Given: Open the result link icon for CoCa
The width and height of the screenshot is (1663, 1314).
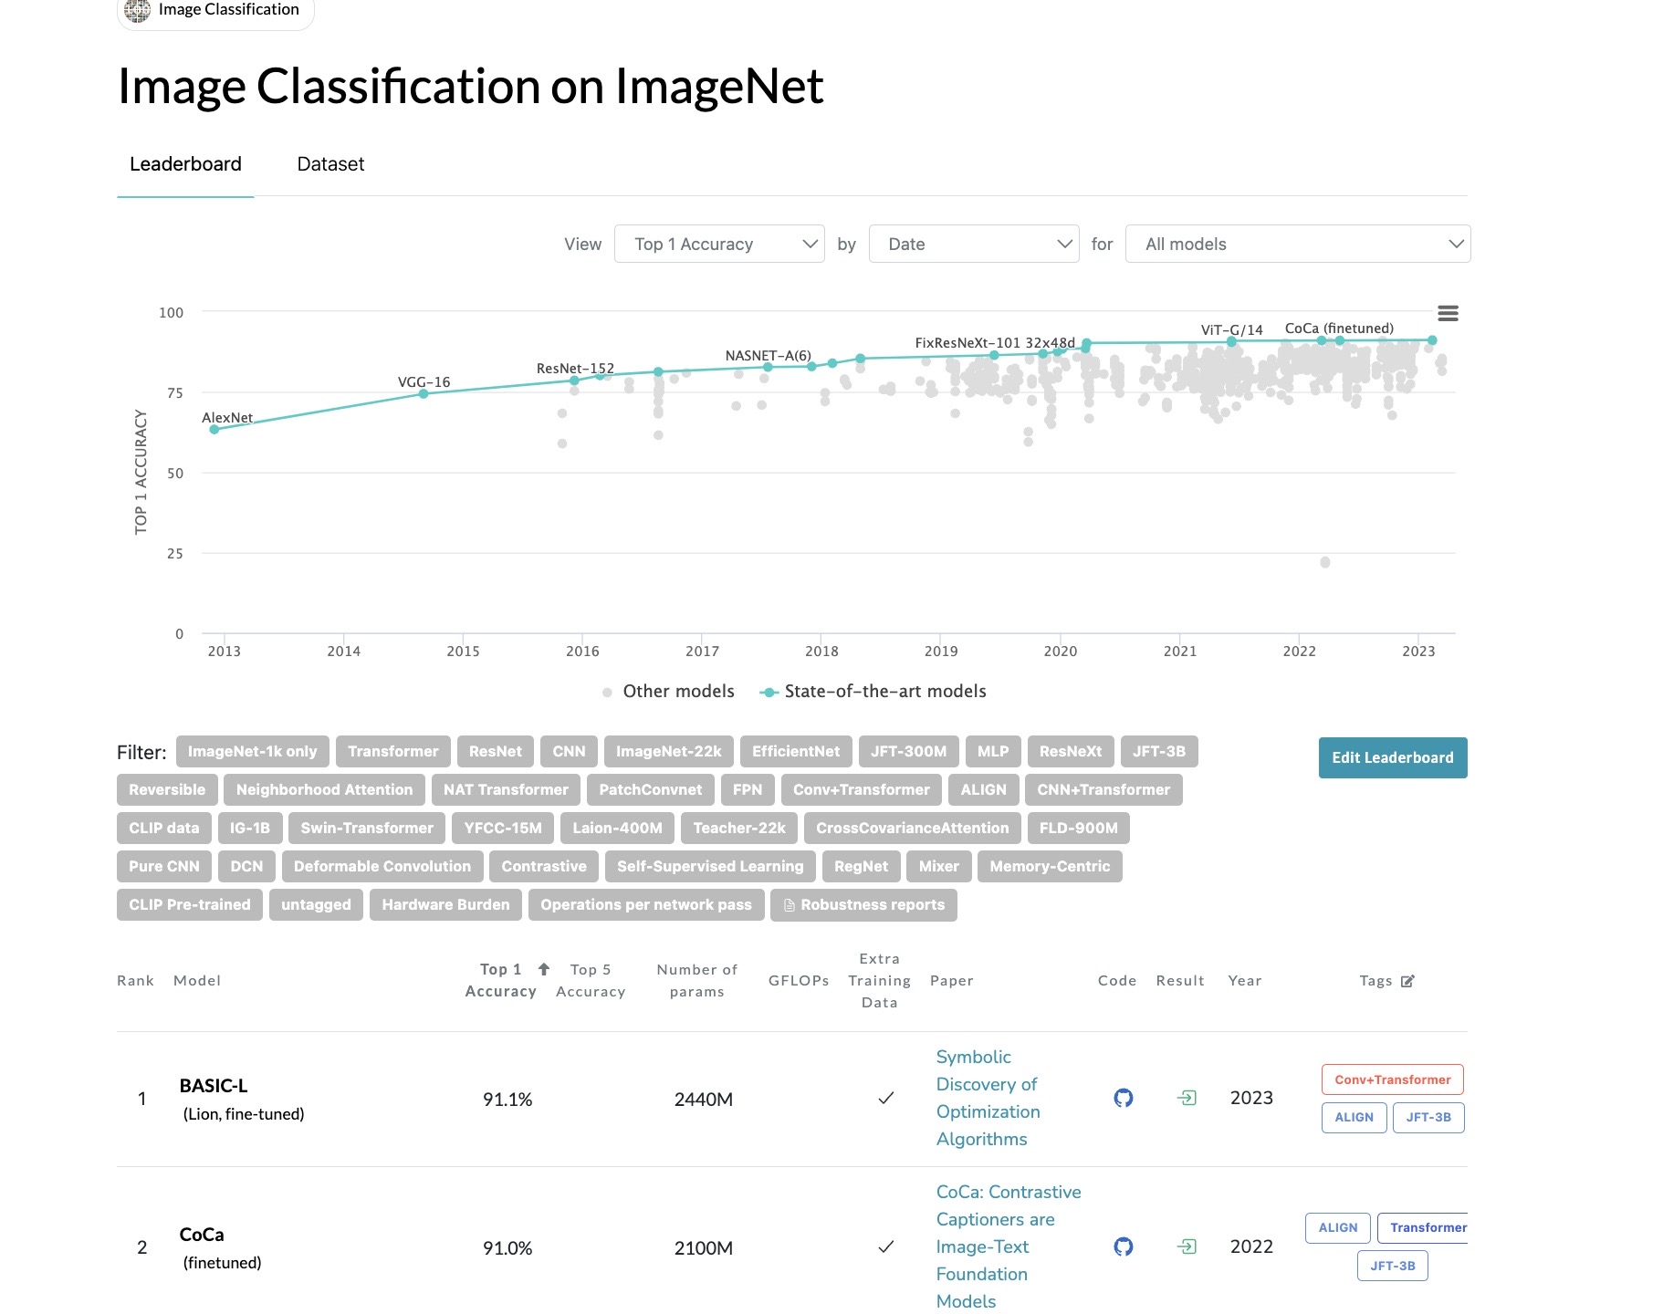Looking at the screenshot, I should (x=1187, y=1246).
